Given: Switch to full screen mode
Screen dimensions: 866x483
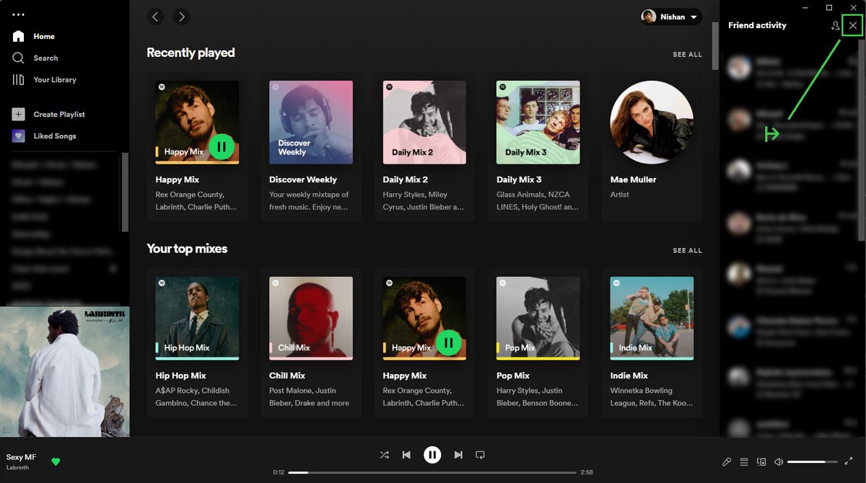Looking at the screenshot, I should (848, 461).
